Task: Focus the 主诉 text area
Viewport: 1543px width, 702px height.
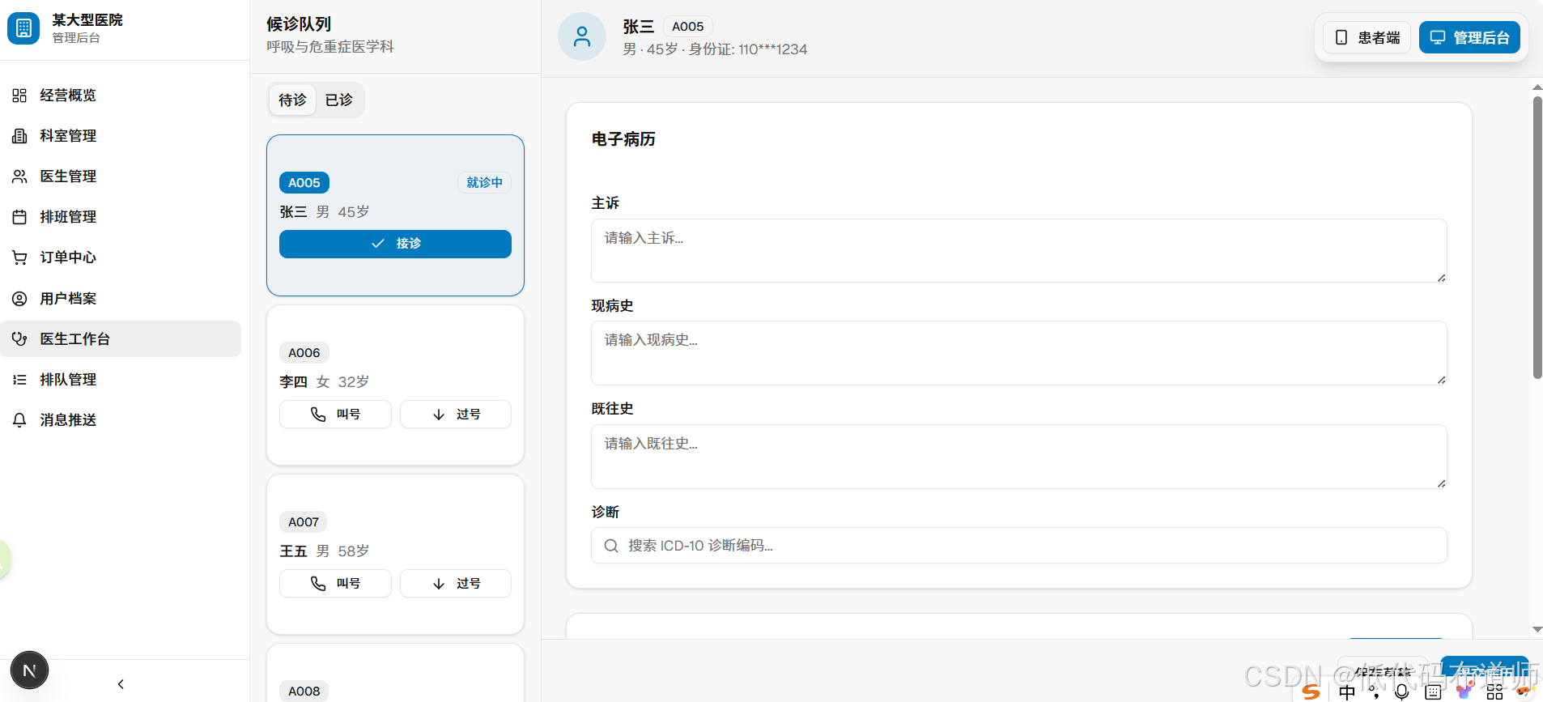Action: click(1018, 250)
